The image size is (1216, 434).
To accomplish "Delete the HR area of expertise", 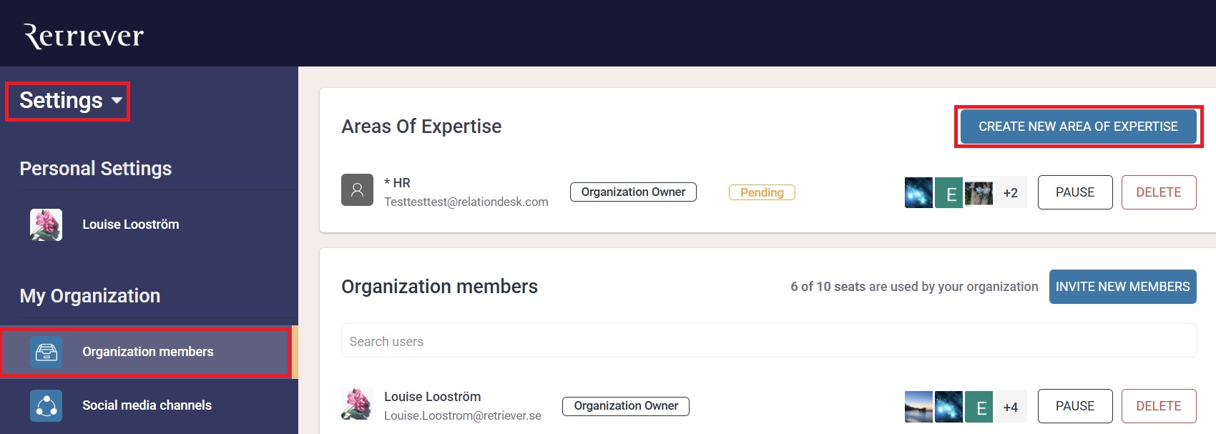I will [1158, 192].
